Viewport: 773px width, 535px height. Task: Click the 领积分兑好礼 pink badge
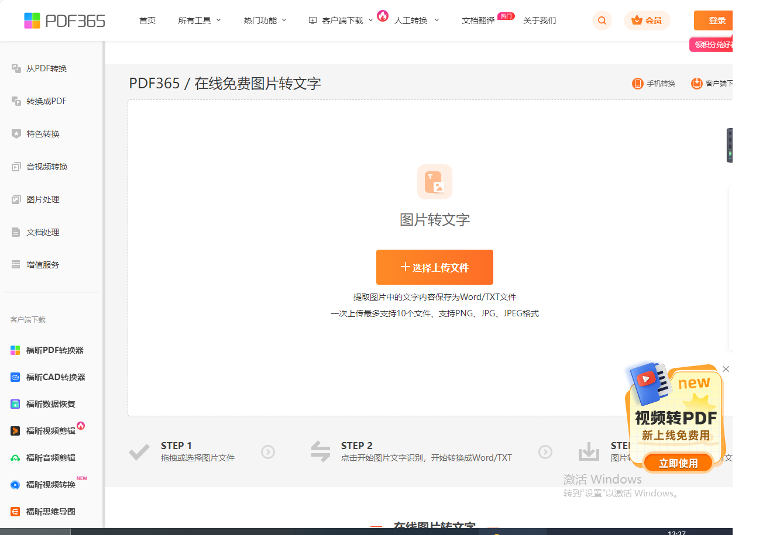click(x=711, y=45)
